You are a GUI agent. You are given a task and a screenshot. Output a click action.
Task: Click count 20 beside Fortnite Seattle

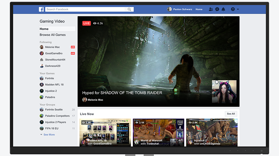click(73, 110)
